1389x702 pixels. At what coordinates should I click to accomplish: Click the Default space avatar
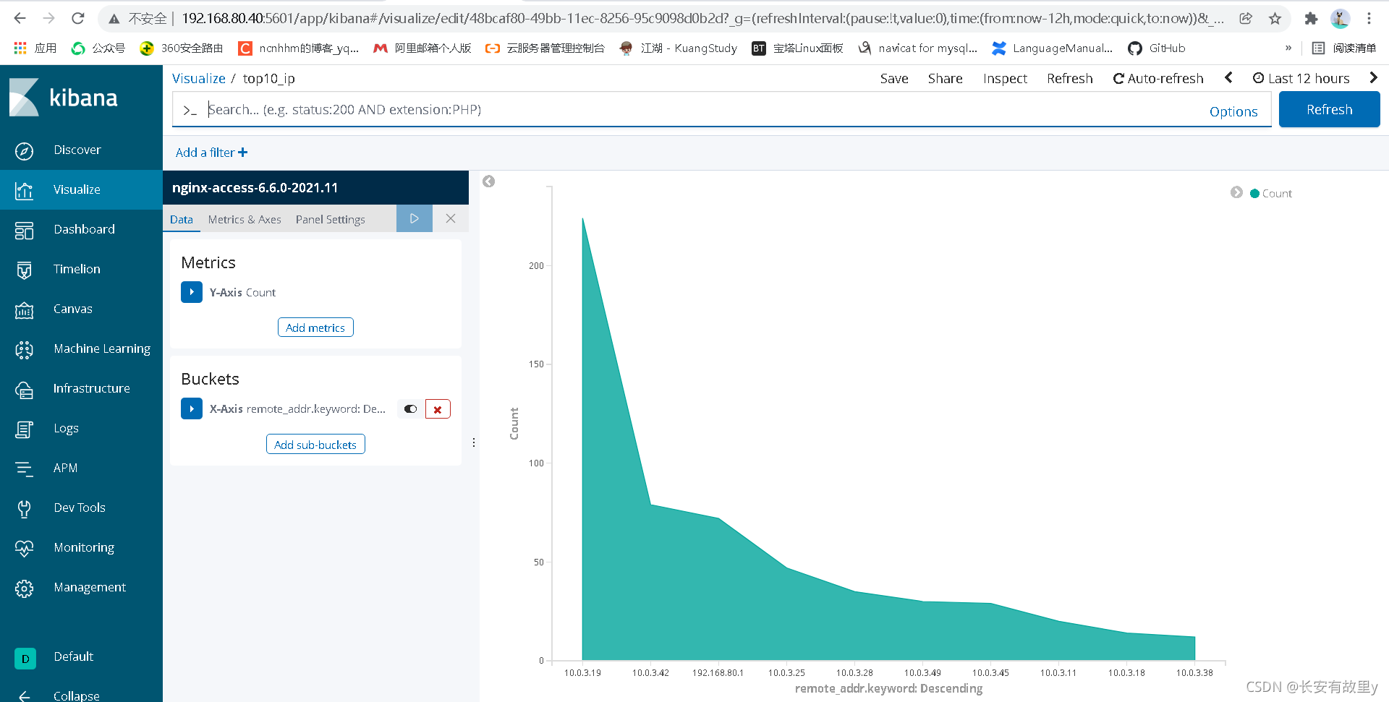click(25, 658)
